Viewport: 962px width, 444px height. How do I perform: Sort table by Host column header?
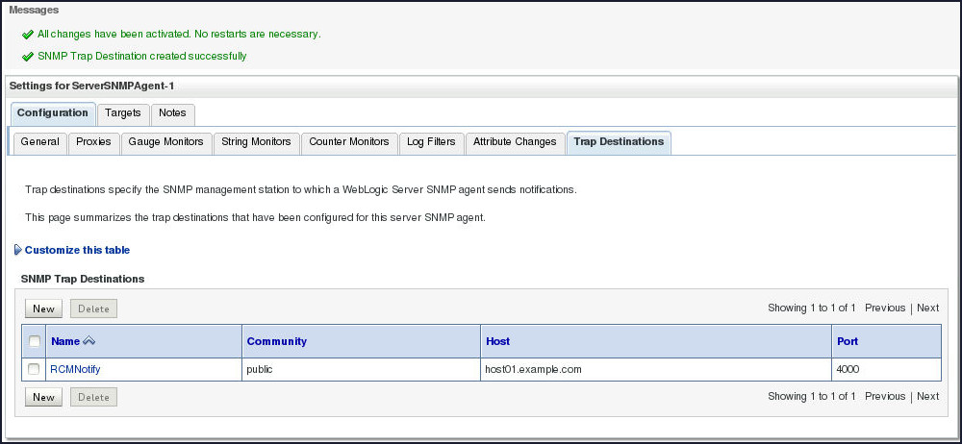tap(498, 341)
